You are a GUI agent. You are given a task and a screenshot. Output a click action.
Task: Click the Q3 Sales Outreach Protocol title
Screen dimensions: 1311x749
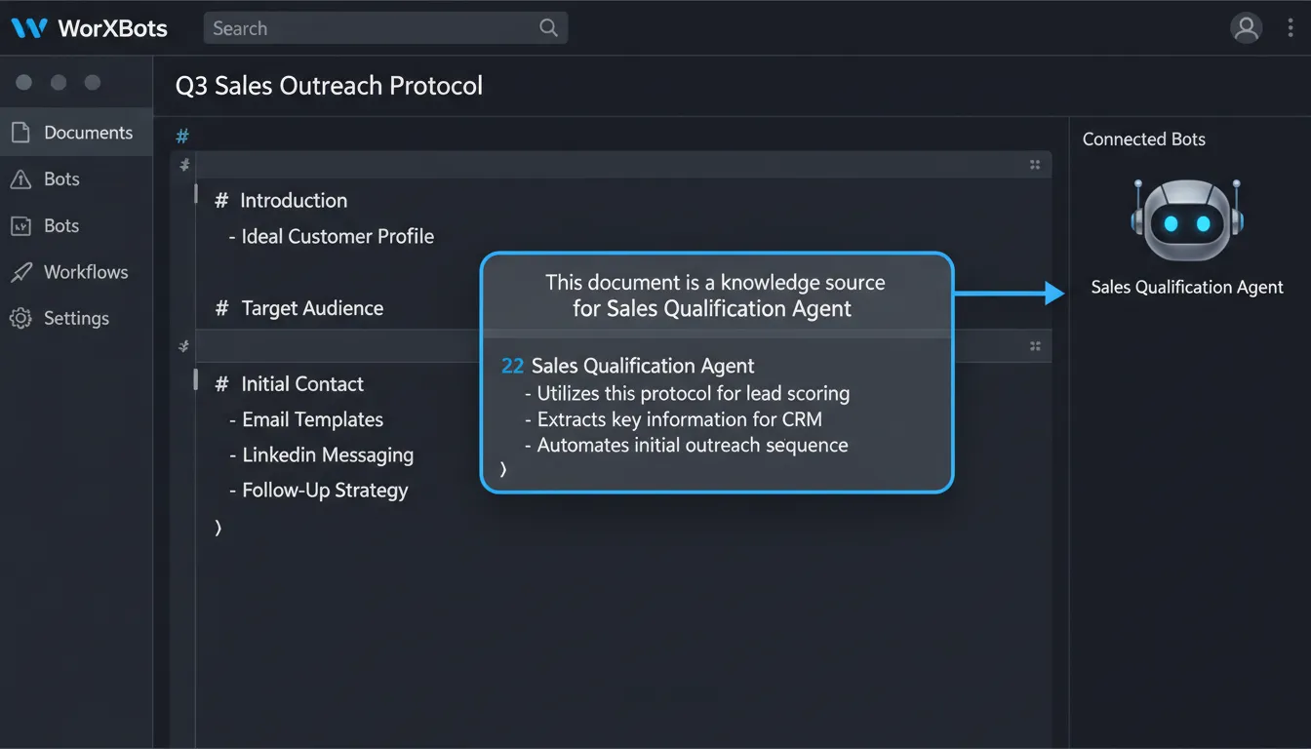329,86
